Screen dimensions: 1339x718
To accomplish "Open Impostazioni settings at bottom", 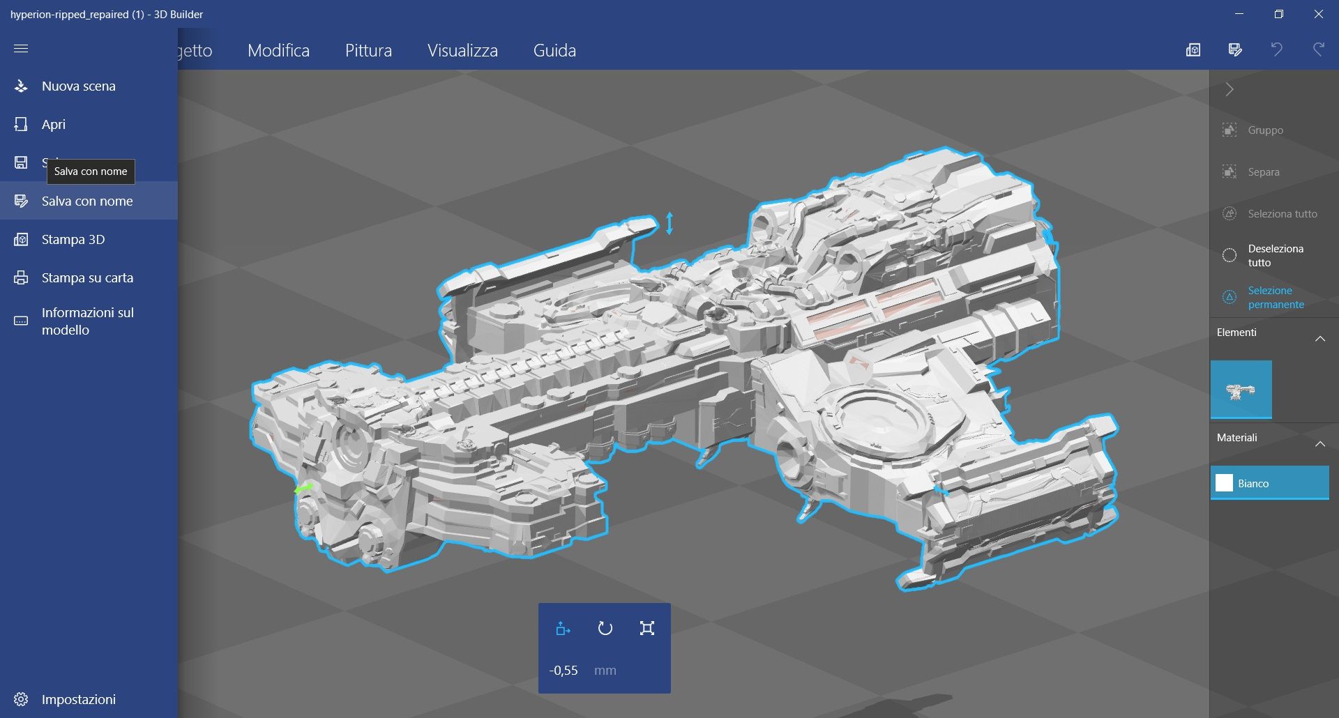I will tap(89, 699).
